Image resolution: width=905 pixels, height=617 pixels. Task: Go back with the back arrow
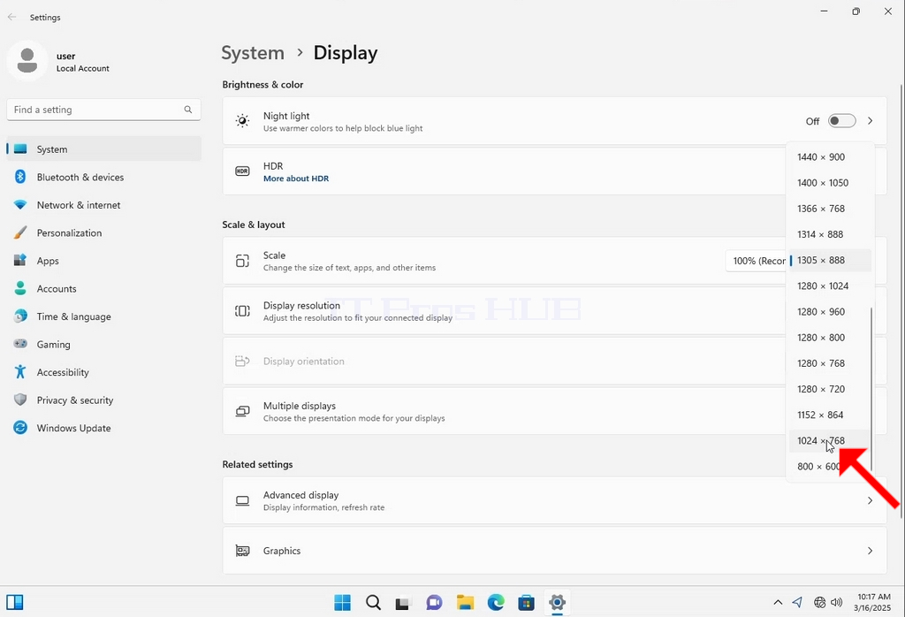(12, 18)
